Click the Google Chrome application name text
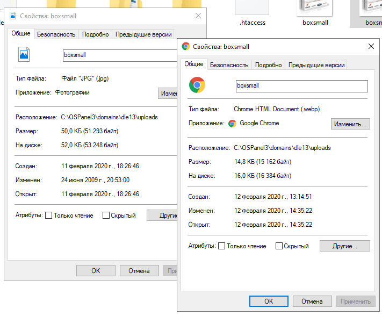Screen dimensions: 382x316 259,123
